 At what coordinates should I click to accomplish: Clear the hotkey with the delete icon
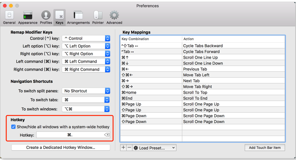(x=107, y=135)
